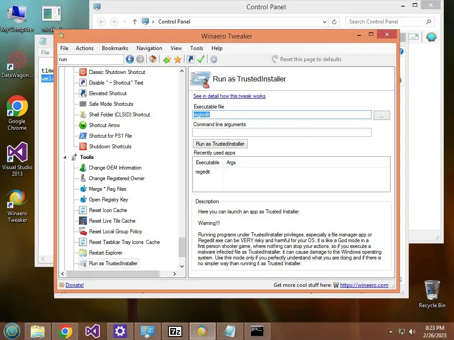The image size is (454, 340).
Task: Collapse the Tools tree category
Action: [65, 157]
